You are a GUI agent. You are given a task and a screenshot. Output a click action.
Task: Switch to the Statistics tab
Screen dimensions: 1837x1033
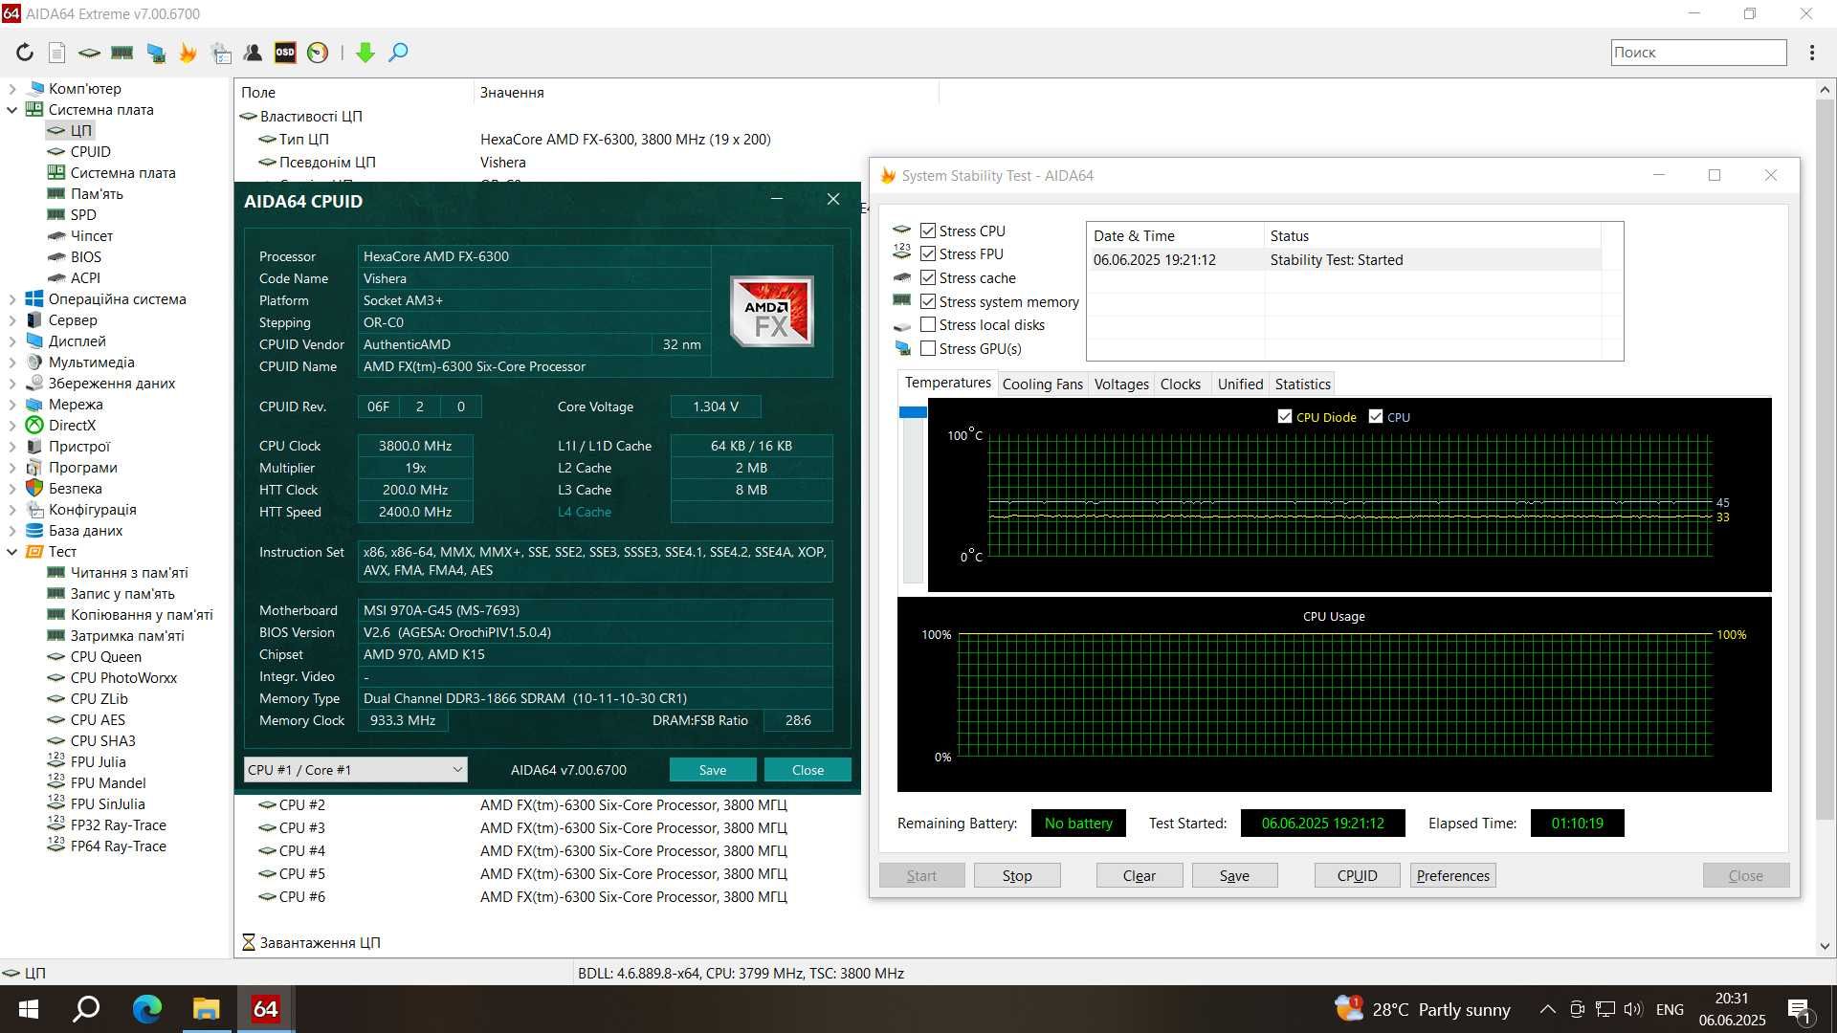point(1302,384)
